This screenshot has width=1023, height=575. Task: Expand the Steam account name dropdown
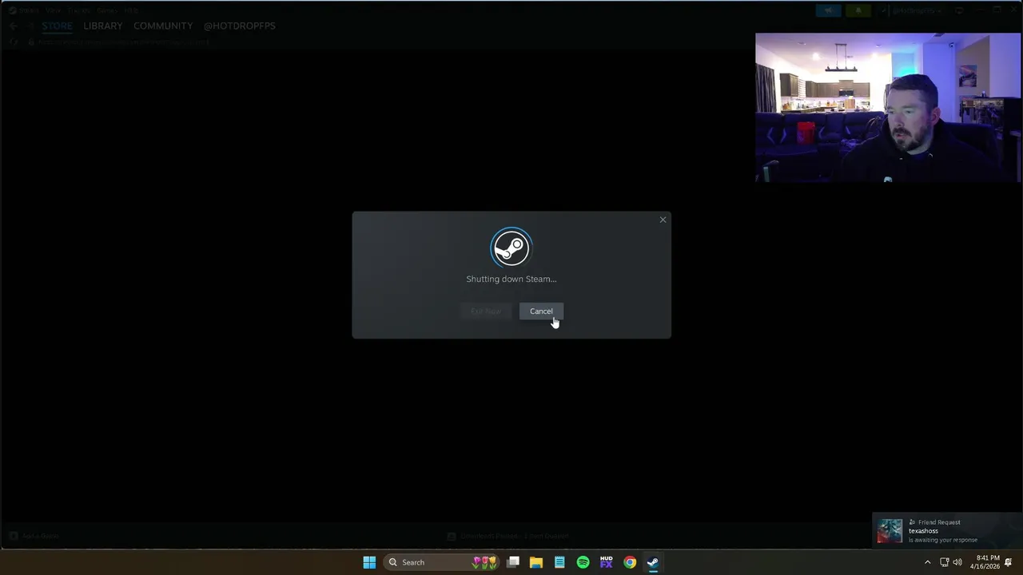pyautogui.click(x=916, y=10)
